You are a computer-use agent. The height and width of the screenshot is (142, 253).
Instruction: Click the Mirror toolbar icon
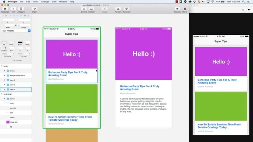[x=185, y=9]
